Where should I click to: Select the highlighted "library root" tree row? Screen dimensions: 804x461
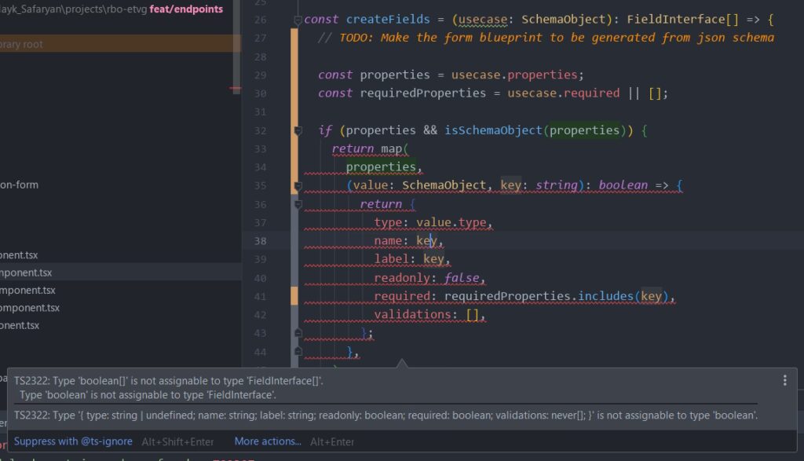tap(118, 44)
